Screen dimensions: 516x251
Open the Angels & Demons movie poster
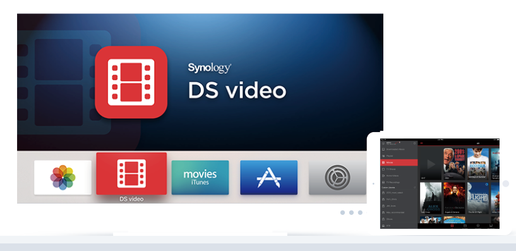455,199
